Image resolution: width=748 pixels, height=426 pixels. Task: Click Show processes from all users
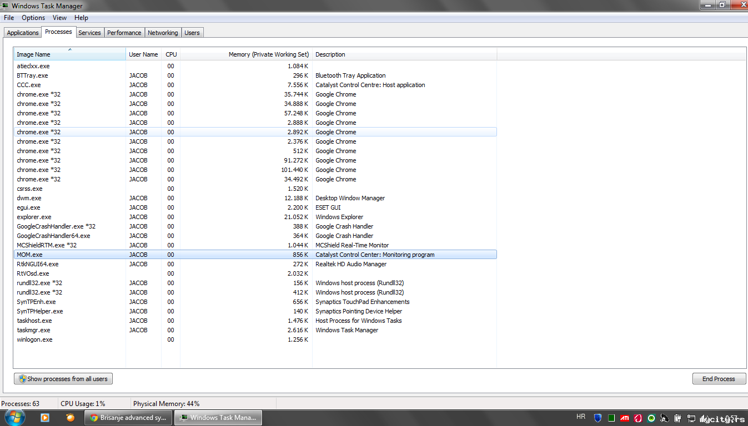pos(63,379)
